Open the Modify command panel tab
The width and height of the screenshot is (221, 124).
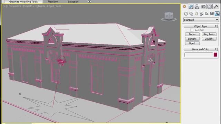pyautogui.click(x=191, y=7)
